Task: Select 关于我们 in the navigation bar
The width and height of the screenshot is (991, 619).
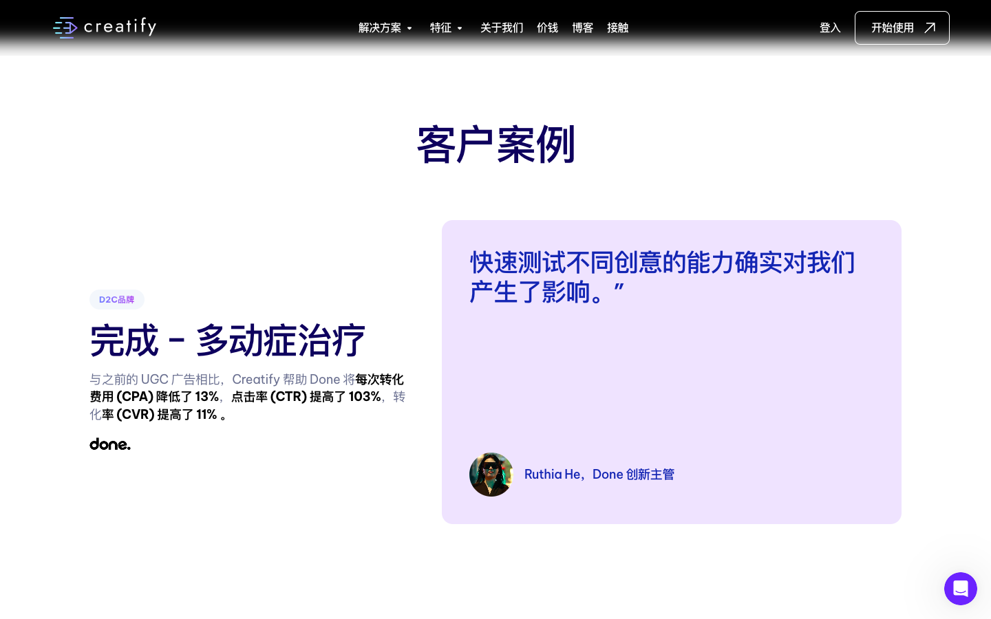Action: point(502,28)
